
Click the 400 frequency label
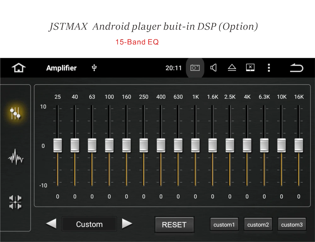[161, 97]
